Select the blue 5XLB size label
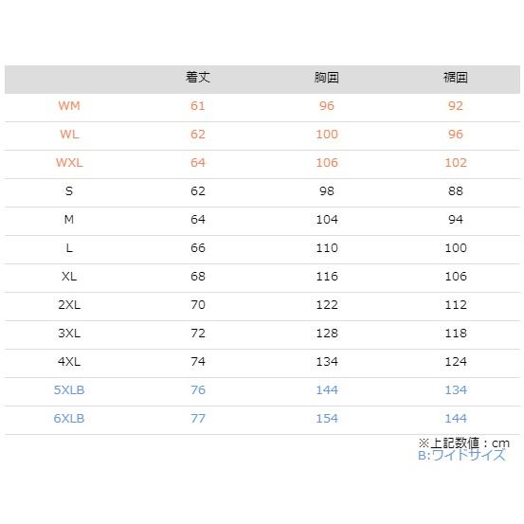524x524 pixels. point(69,390)
